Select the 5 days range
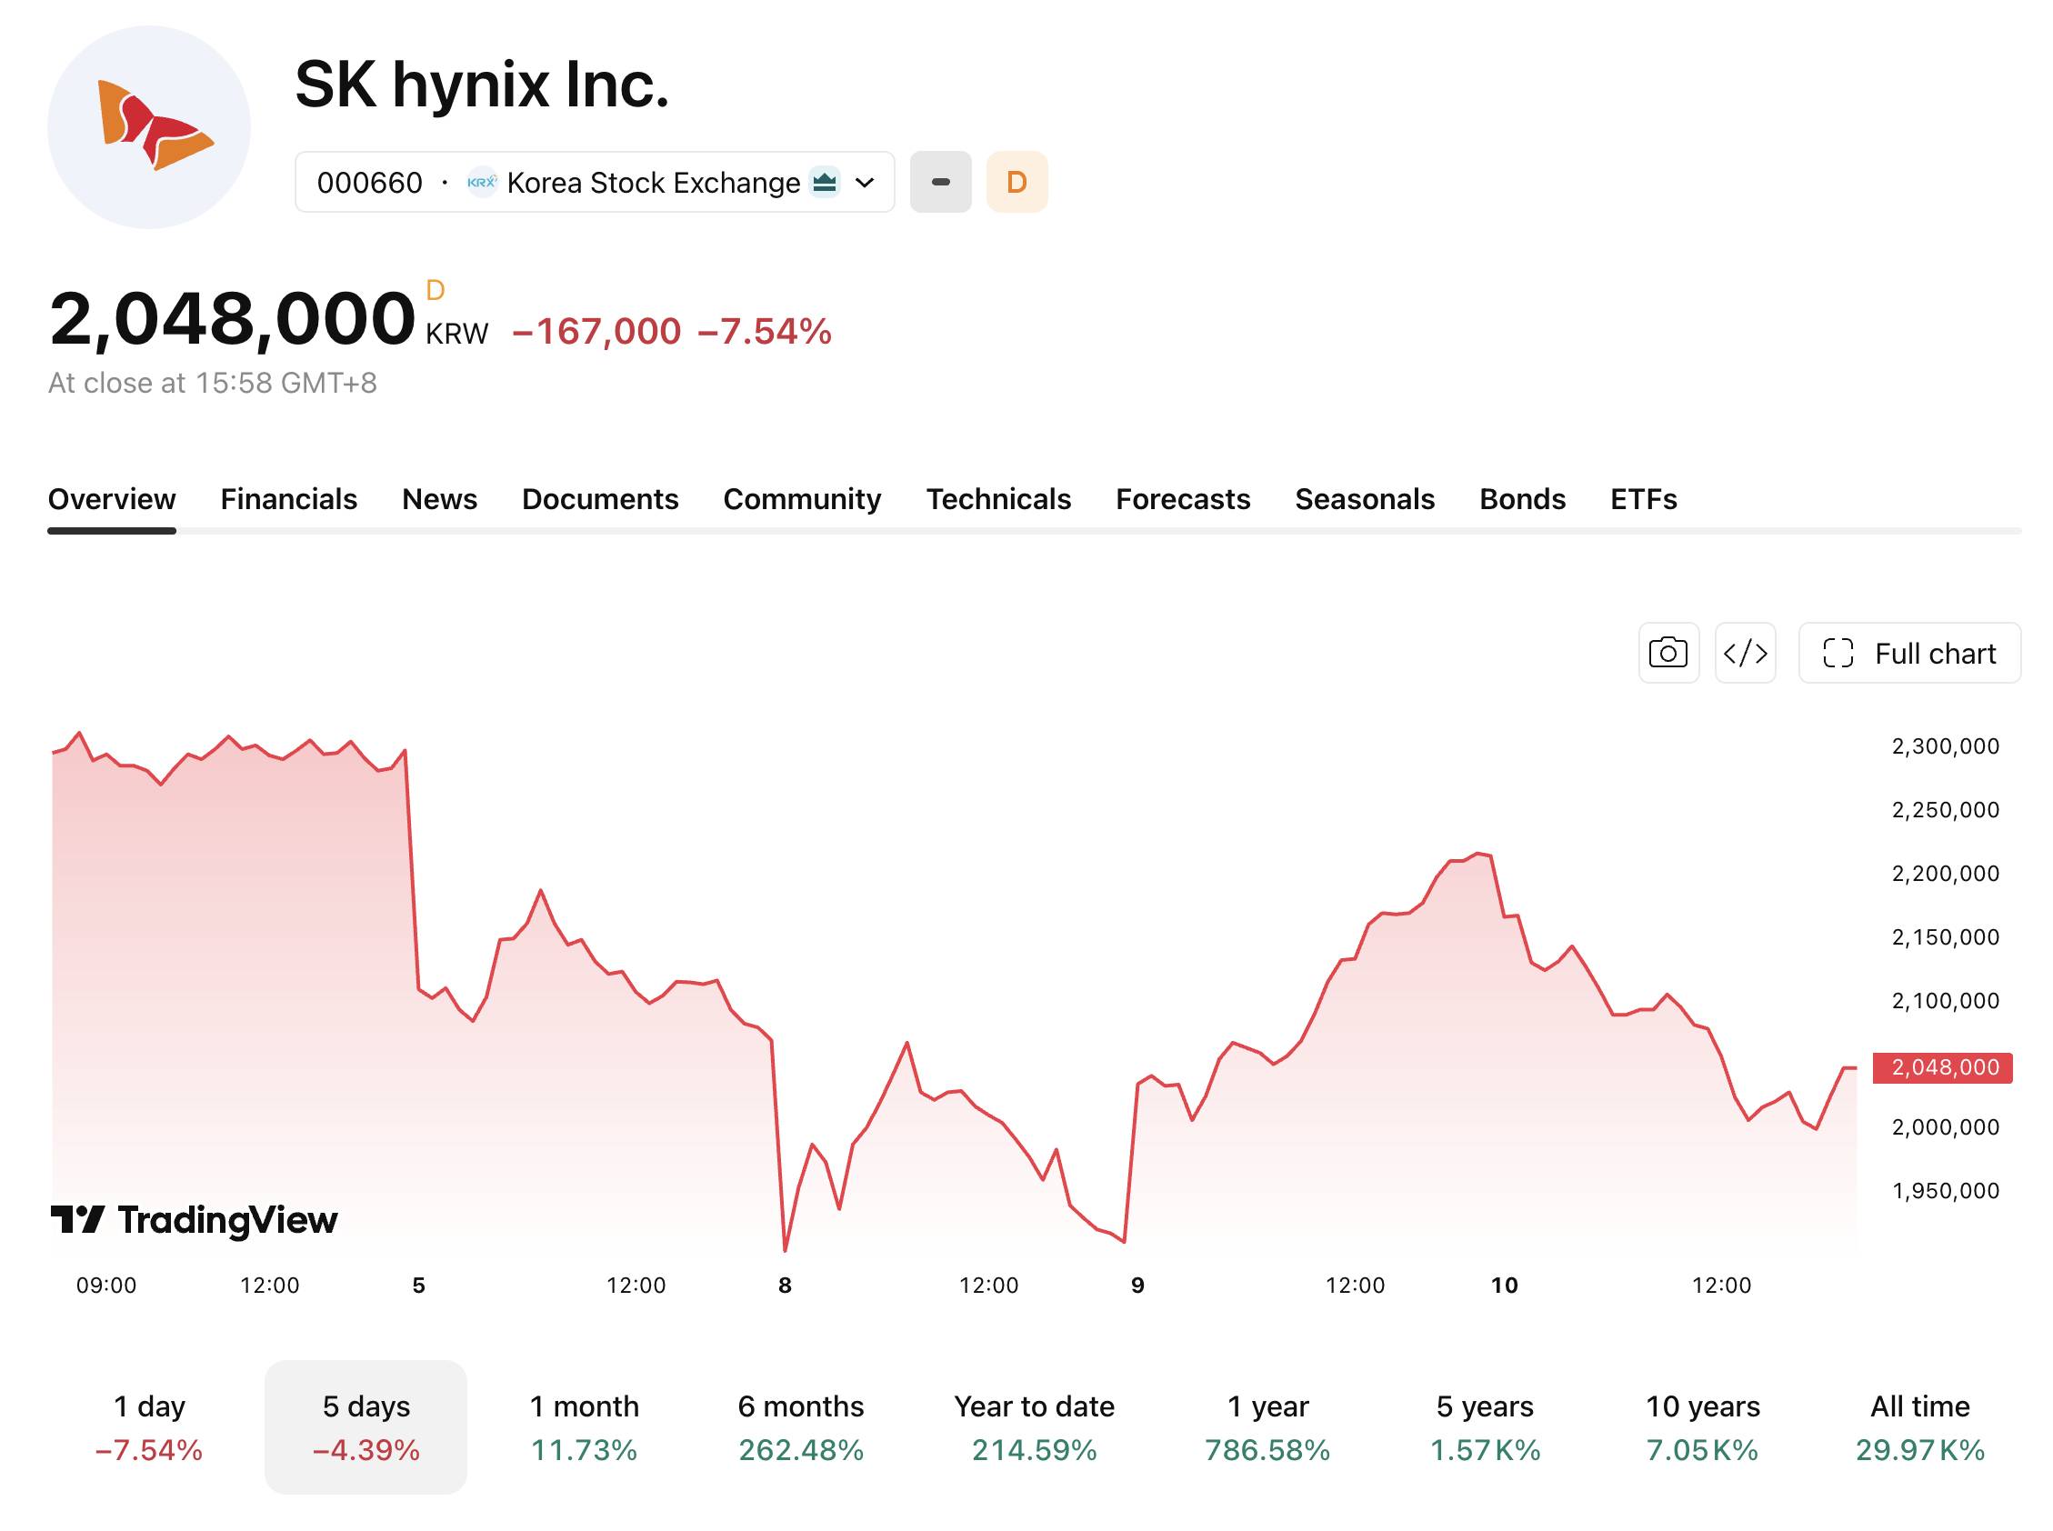This screenshot has width=2053, height=1531. (366, 1426)
